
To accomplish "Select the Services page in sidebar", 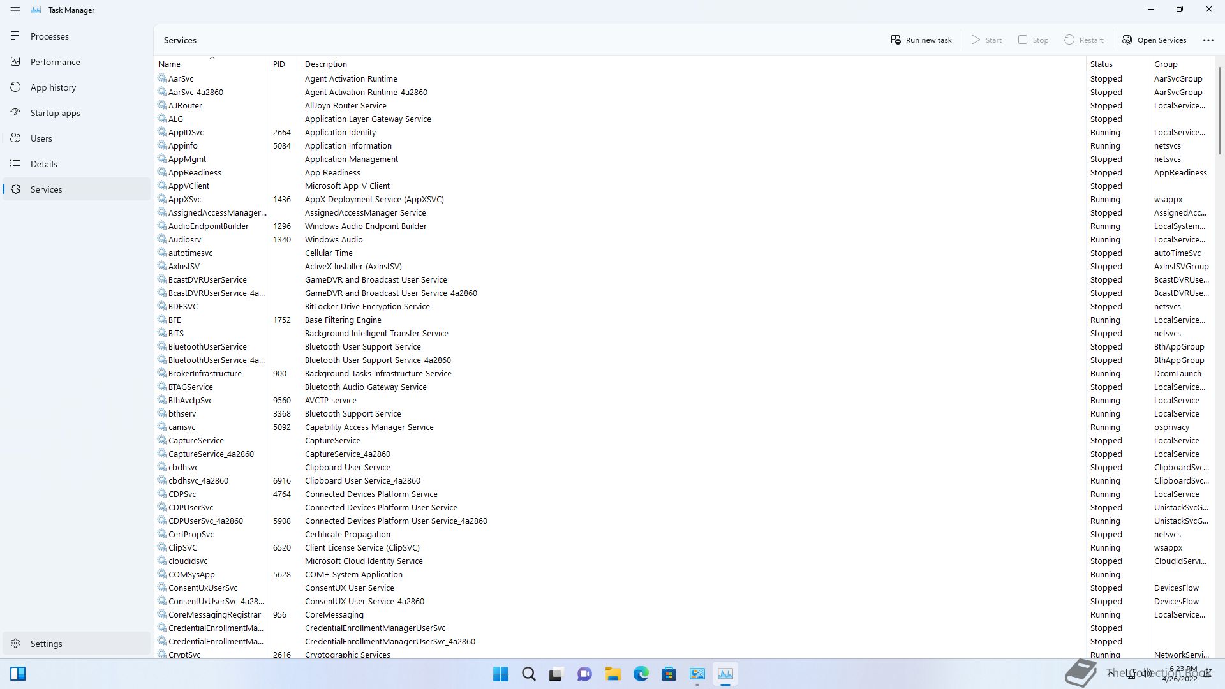I will 77,189.
